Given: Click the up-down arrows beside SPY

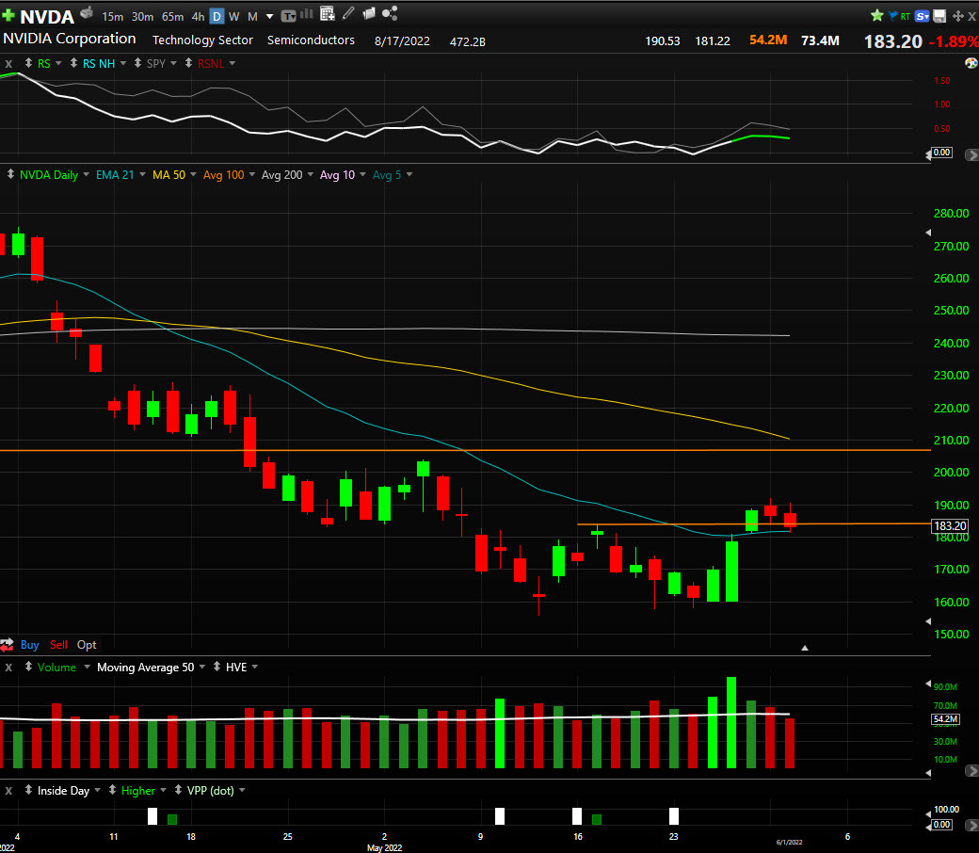Looking at the screenshot, I should pyautogui.click(x=137, y=63).
